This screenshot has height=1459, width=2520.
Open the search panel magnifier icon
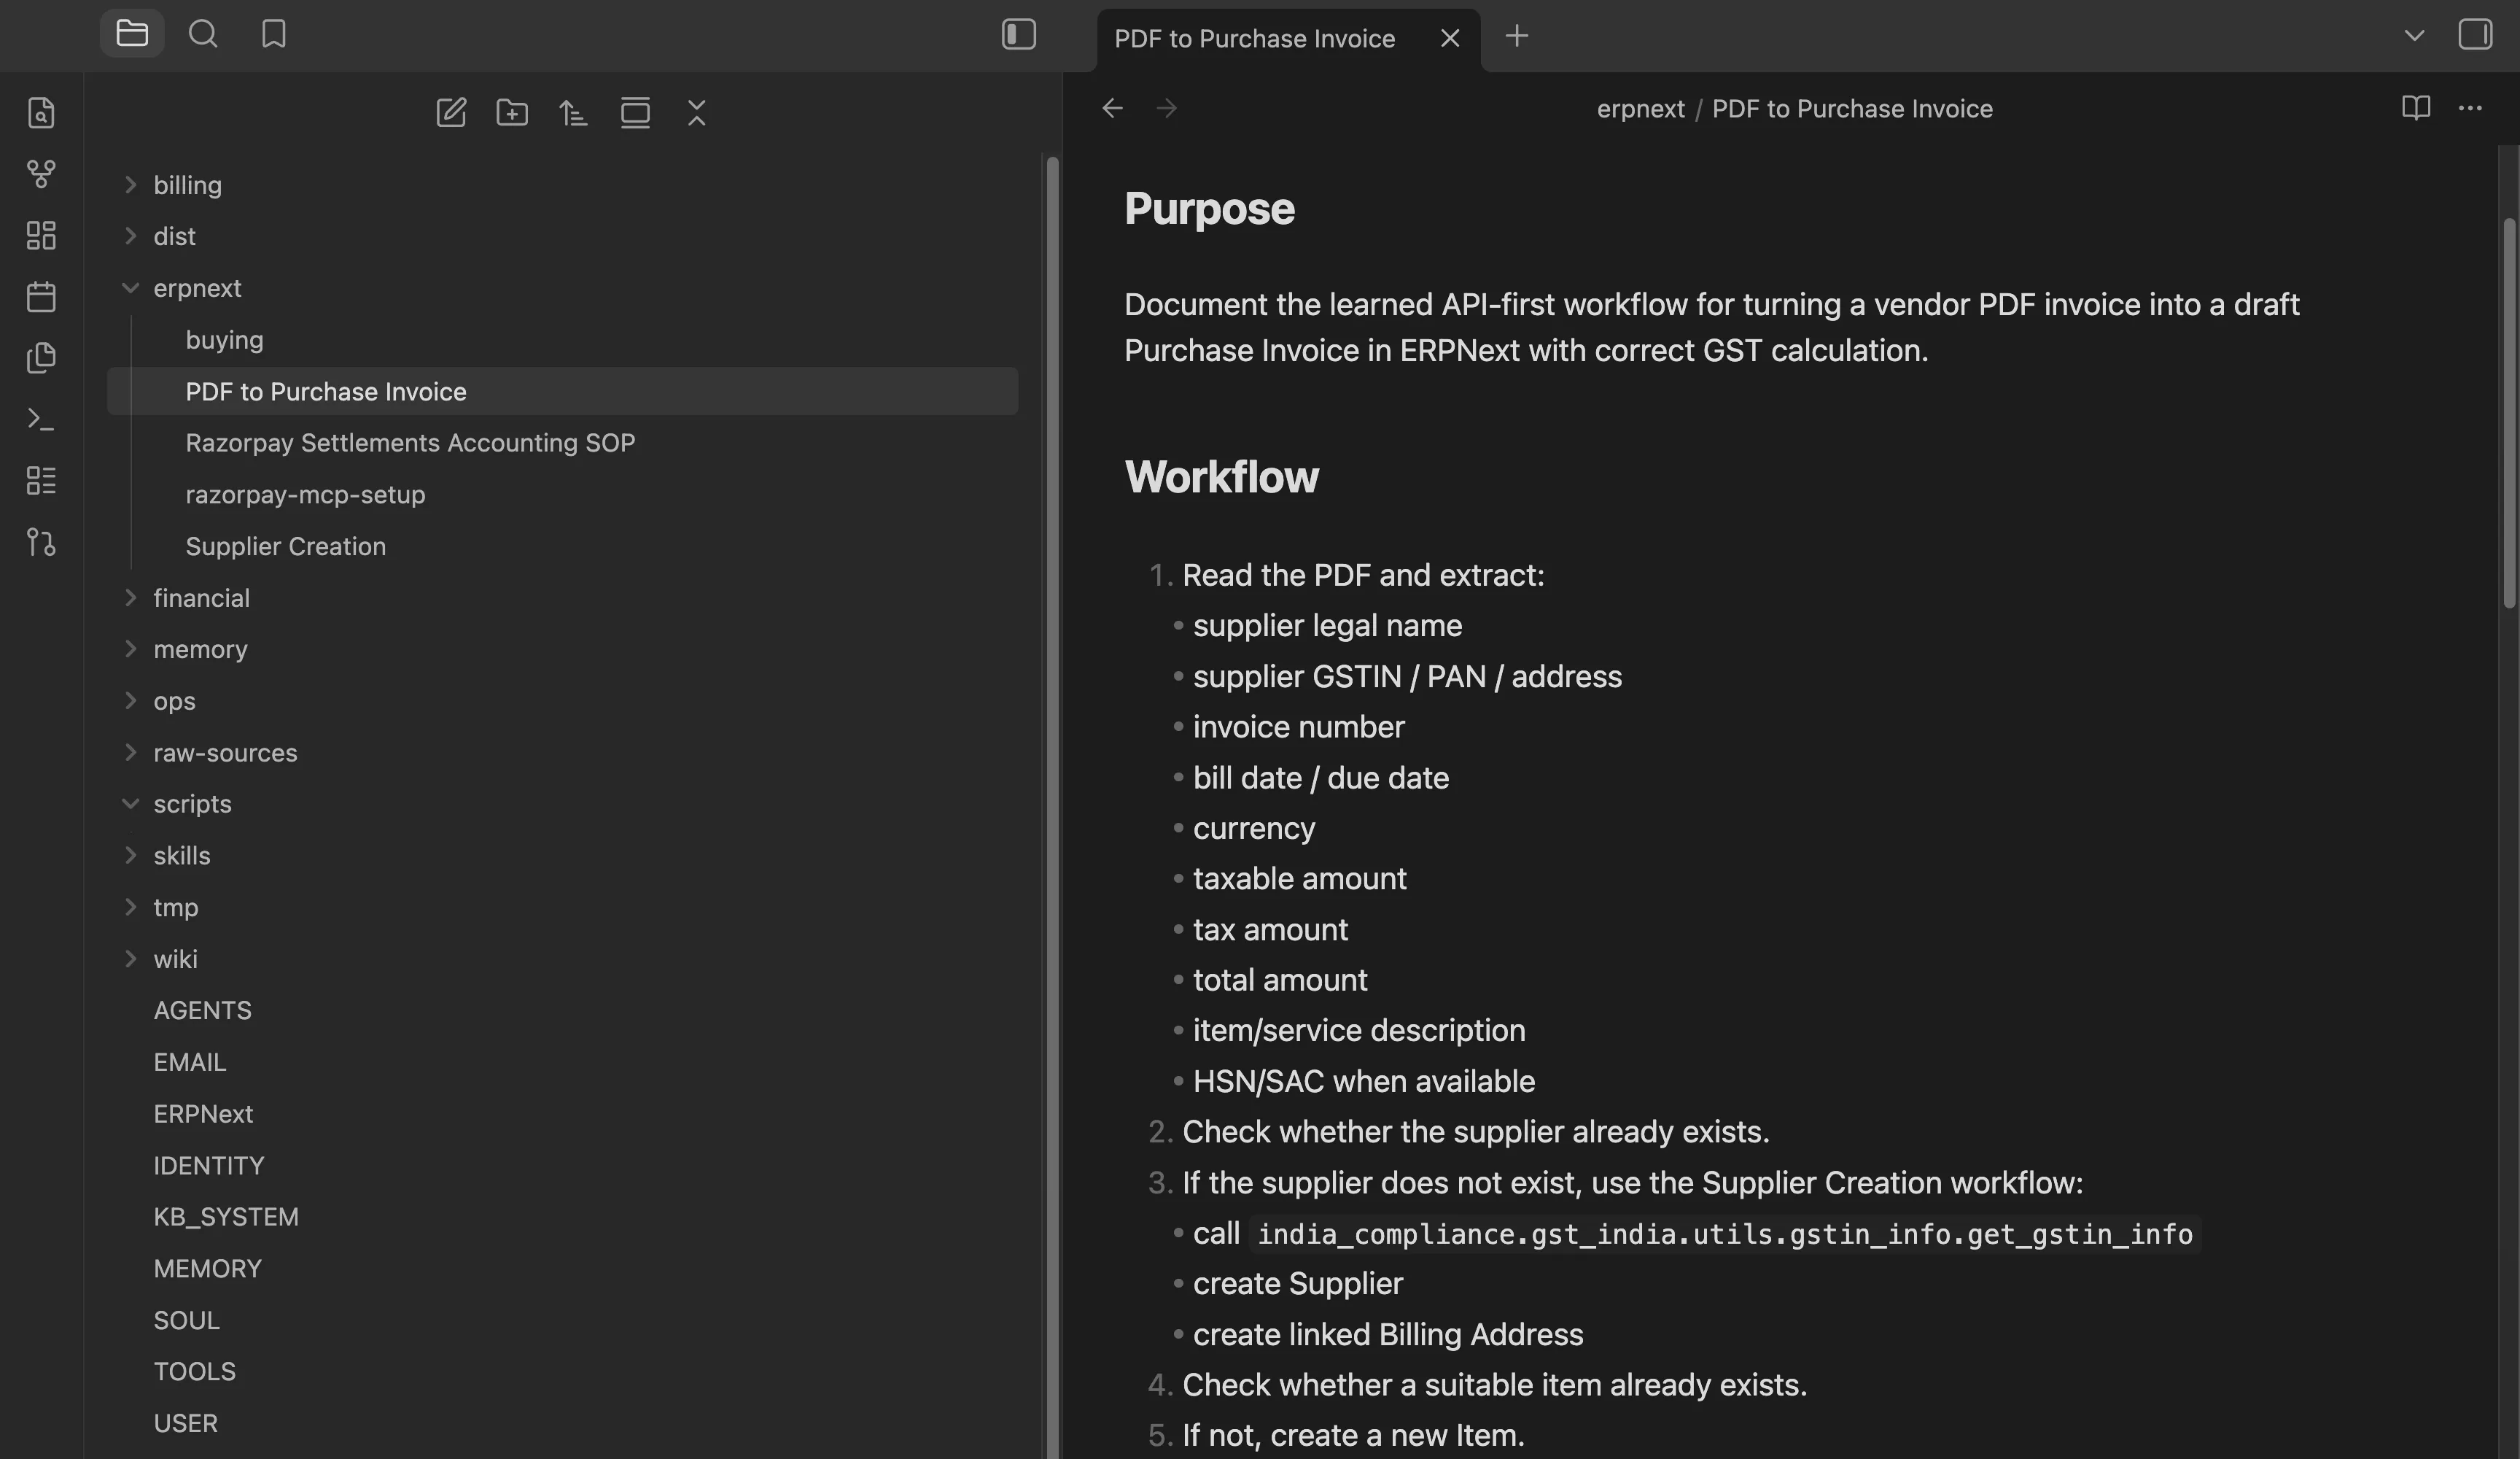click(x=203, y=34)
